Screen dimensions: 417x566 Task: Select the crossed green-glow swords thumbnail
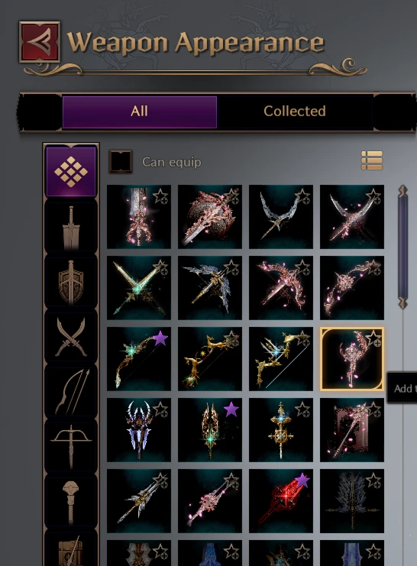(x=139, y=288)
